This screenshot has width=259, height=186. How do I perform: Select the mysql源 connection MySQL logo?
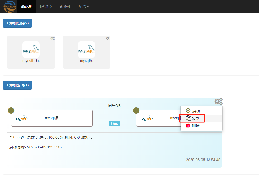pyautogui.click(x=86, y=49)
